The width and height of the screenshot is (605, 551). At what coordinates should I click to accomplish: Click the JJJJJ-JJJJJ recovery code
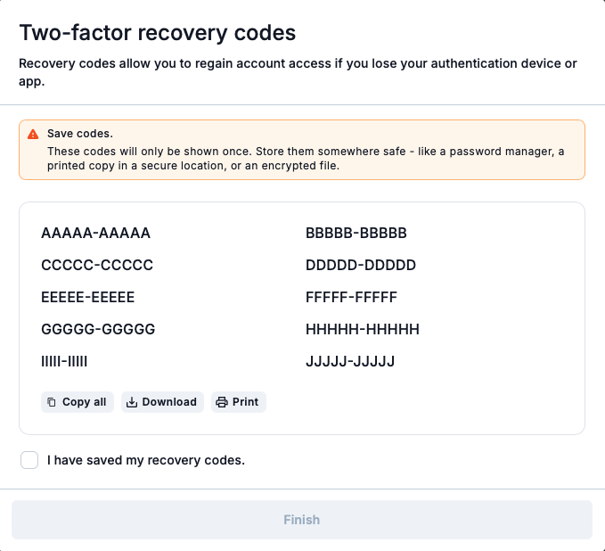point(349,361)
